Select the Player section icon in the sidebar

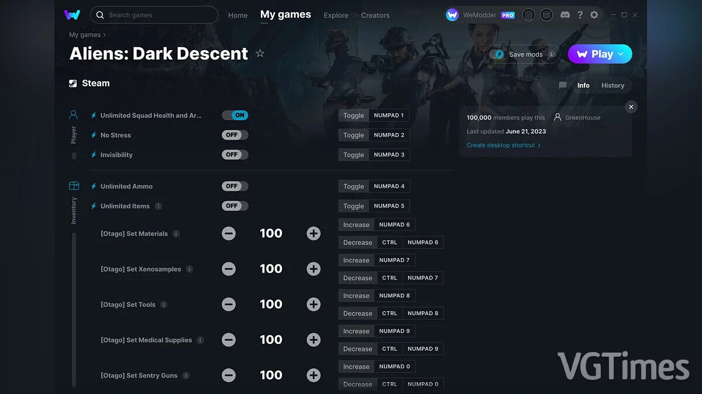pos(73,114)
